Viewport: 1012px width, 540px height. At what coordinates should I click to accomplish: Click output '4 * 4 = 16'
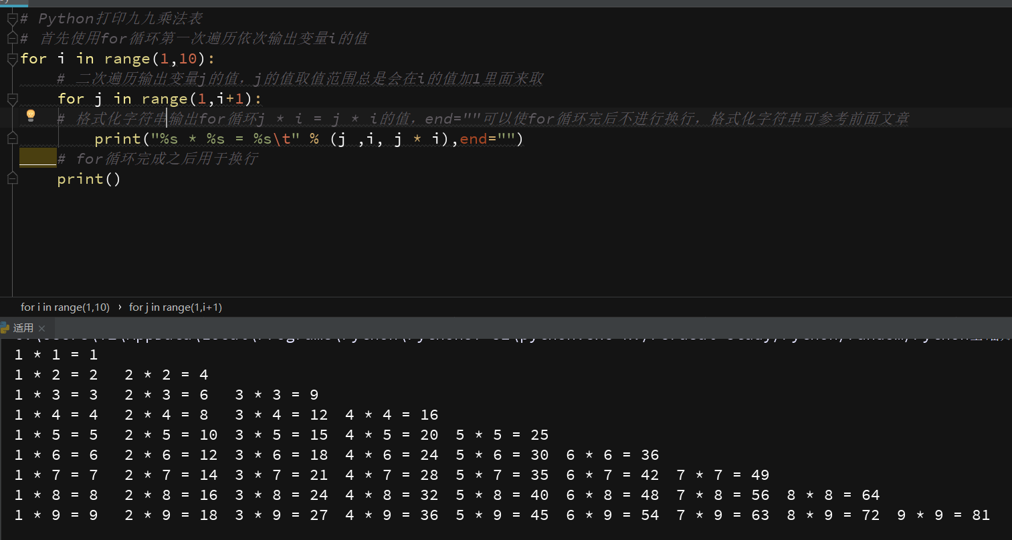tap(392, 415)
